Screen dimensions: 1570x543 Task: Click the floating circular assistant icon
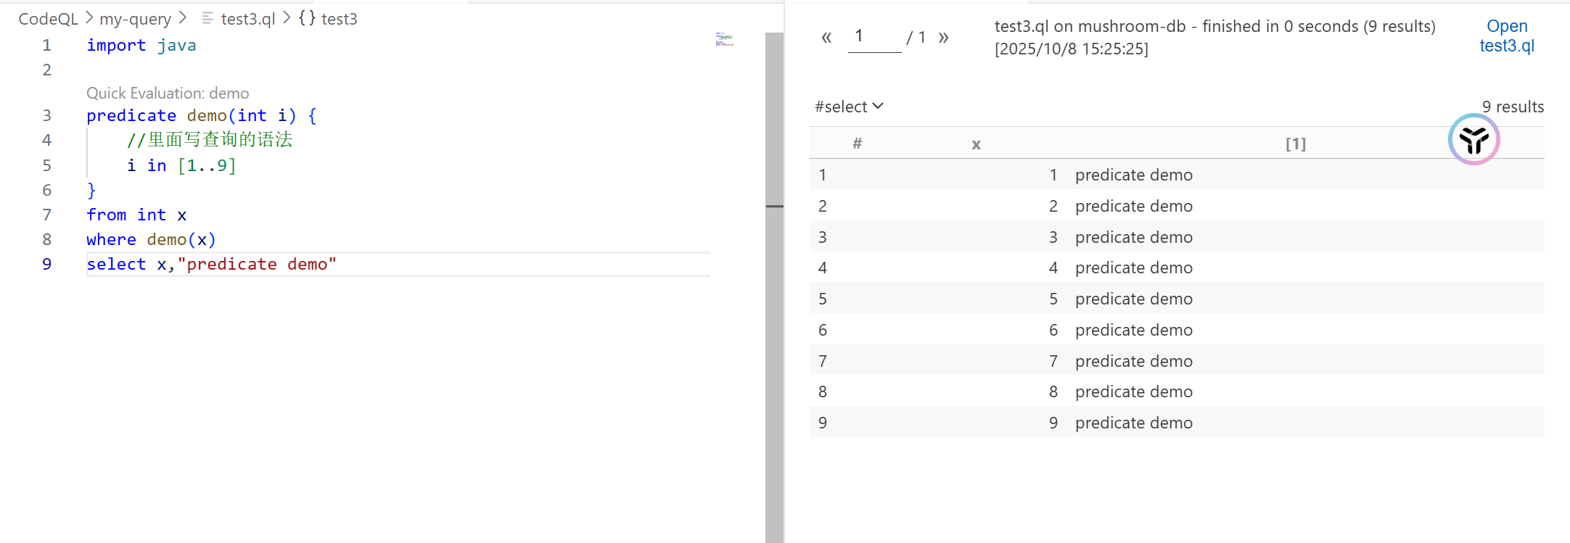(1474, 139)
